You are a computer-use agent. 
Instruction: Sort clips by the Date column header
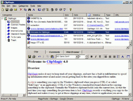click(x=79, y=15)
